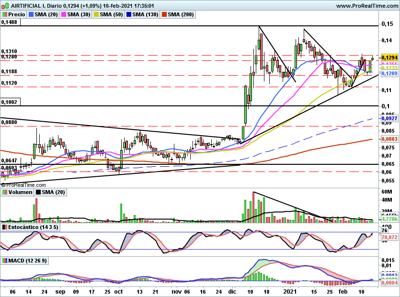Click the volume SMA (20) black legend
400x297 pixels.
[x=50, y=192]
